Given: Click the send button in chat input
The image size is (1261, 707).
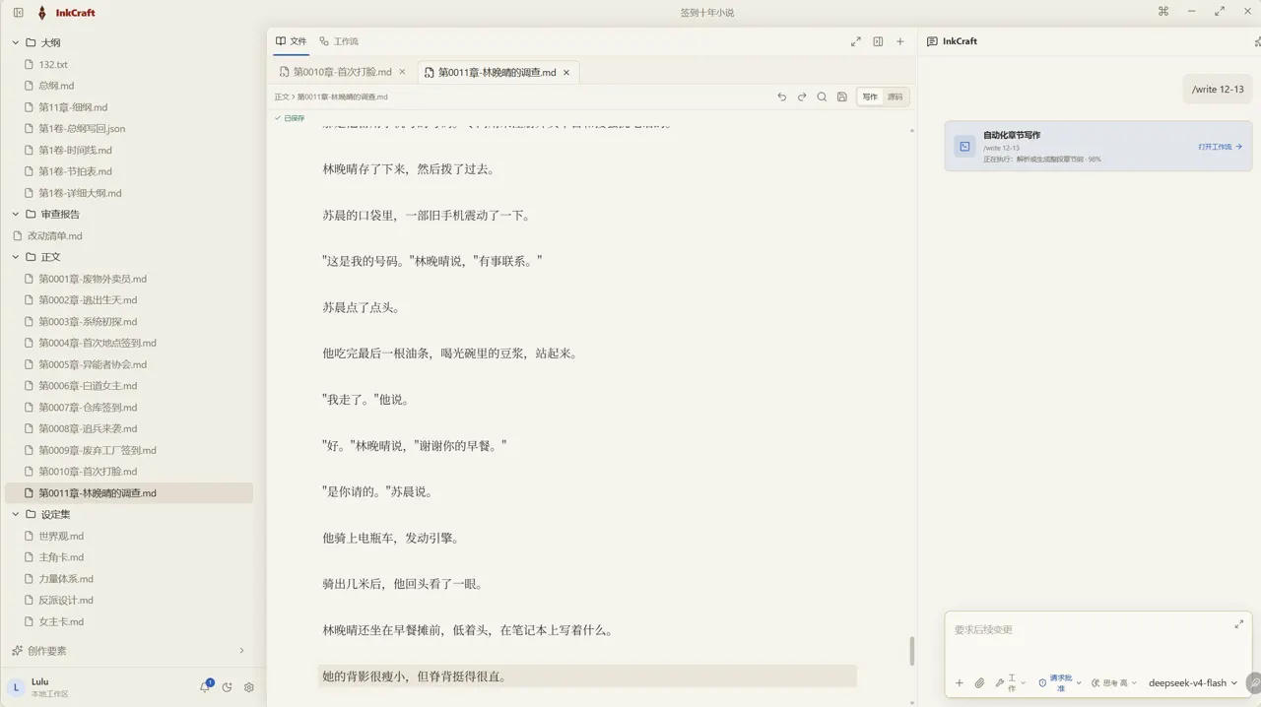Looking at the screenshot, I should (x=1253, y=682).
